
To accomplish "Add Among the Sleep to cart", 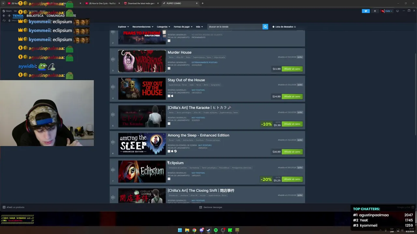I will click(292, 152).
